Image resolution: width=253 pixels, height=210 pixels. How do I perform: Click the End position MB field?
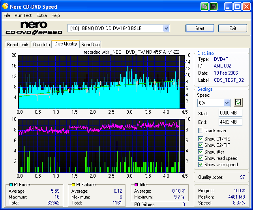coord(230,122)
